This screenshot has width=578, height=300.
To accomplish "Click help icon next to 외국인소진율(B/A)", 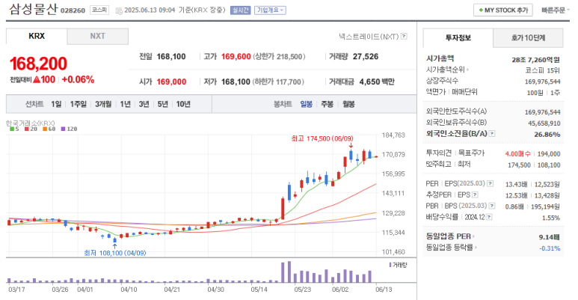I will tap(492, 134).
